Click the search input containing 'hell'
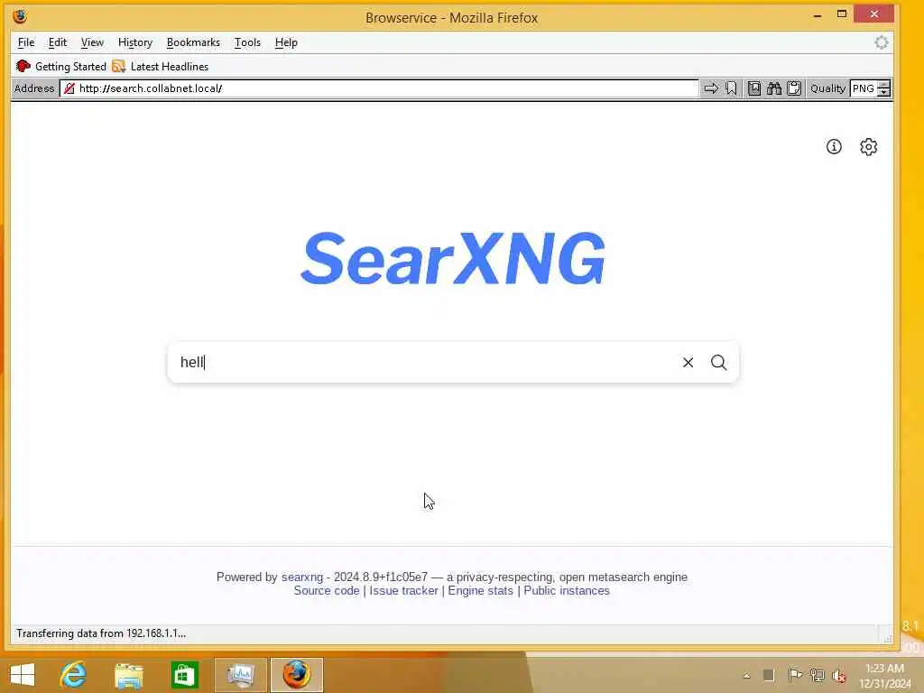Screen dimensions: 924x693 (x=424, y=363)
